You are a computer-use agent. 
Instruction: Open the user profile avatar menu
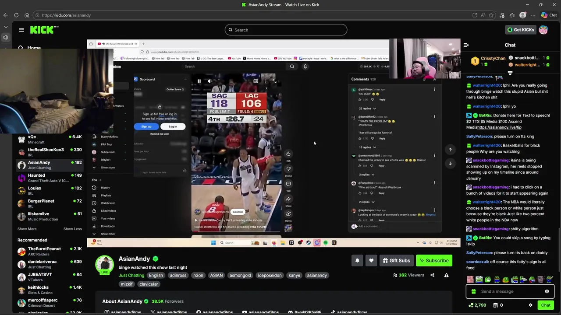click(x=543, y=30)
